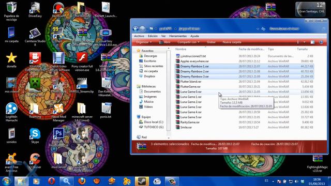Open the Archivo menu

tap(139, 36)
